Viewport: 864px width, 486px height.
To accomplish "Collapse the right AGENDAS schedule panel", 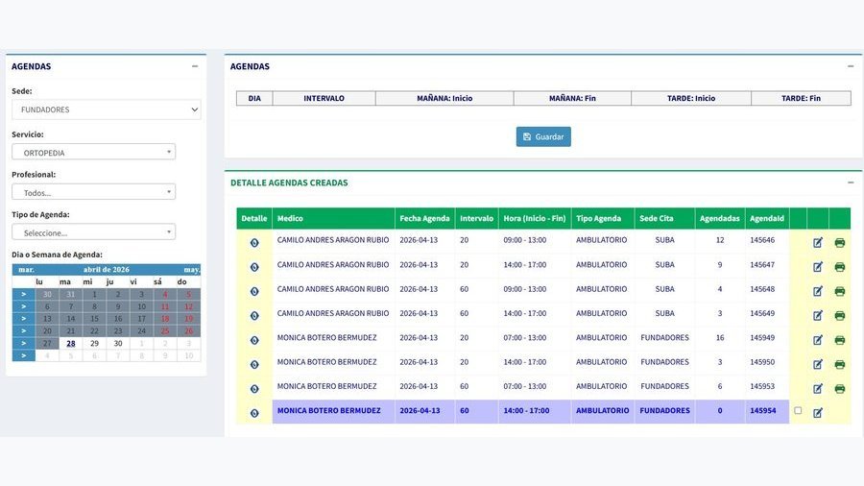I will pos(851,66).
